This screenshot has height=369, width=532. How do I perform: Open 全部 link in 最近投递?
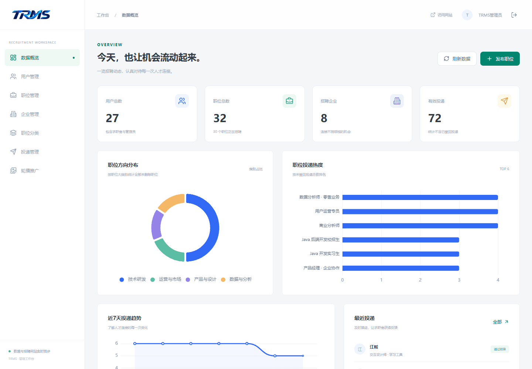tap(501, 322)
